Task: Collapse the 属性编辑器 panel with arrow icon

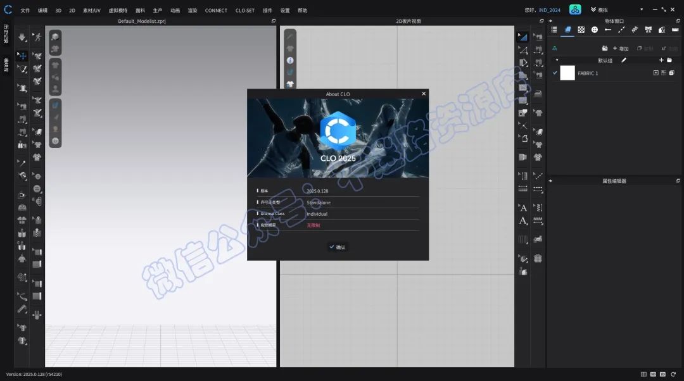Action: coord(550,180)
